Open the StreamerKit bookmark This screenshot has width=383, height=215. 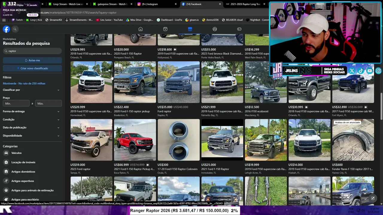coord(54,20)
